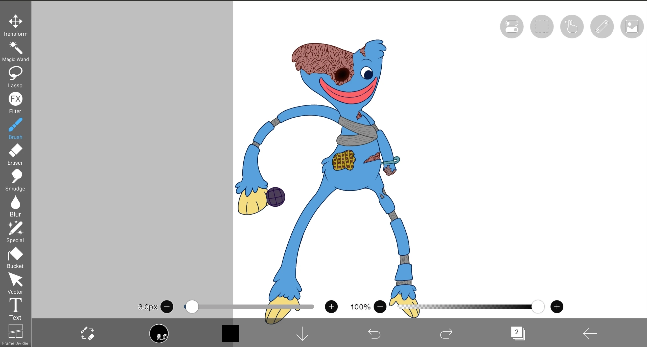The height and width of the screenshot is (347, 647).
Task: Open the selection area dashed-square menu
Action: tap(542, 27)
